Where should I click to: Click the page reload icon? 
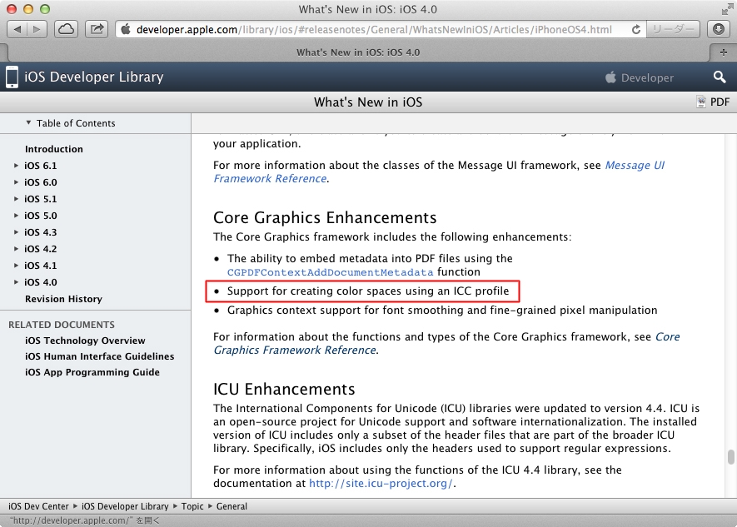pyautogui.click(x=636, y=29)
